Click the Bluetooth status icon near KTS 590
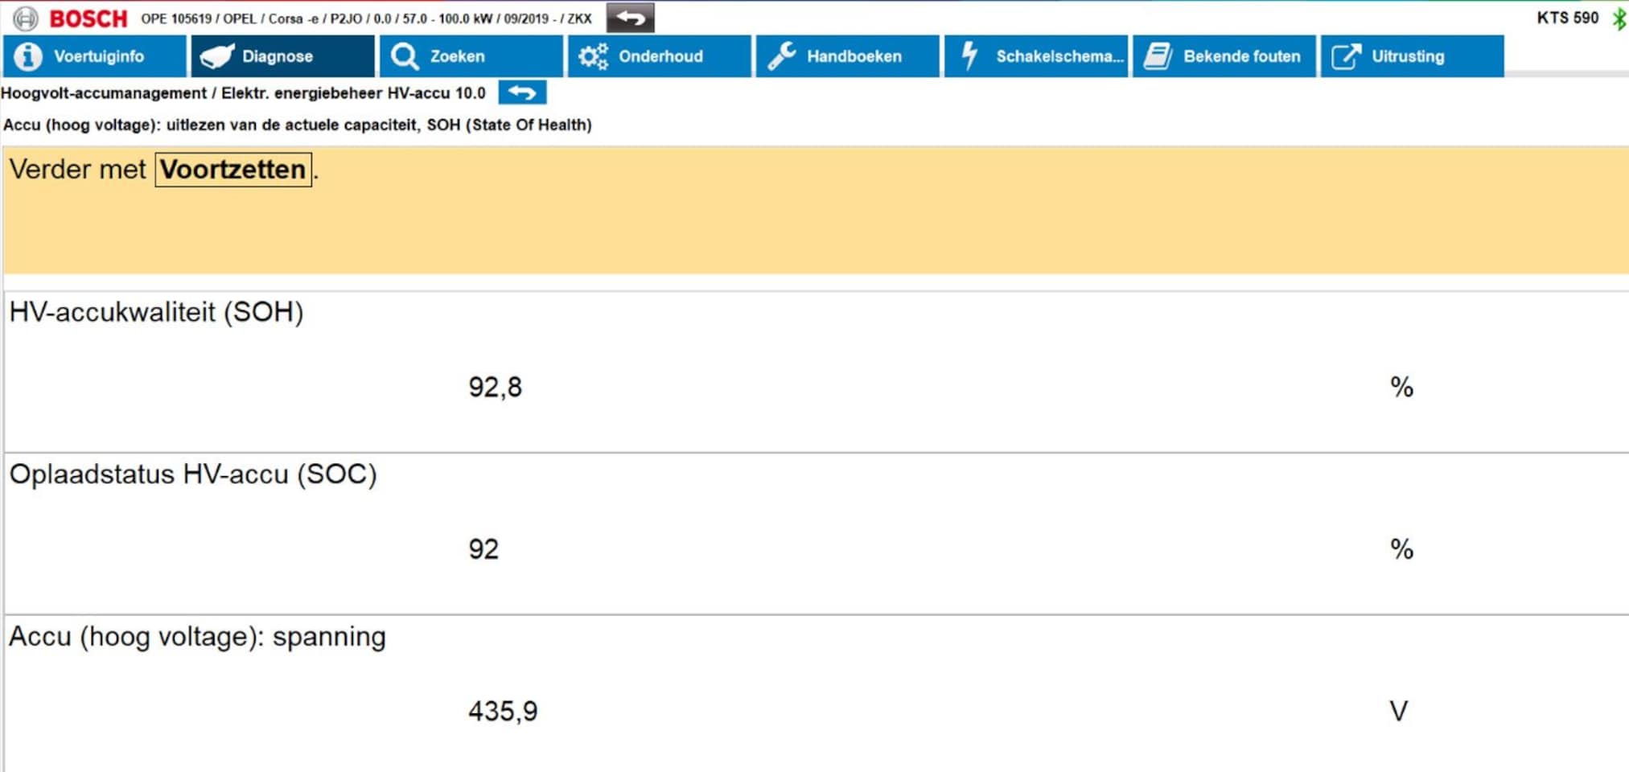The width and height of the screenshot is (1629, 772). (1619, 18)
